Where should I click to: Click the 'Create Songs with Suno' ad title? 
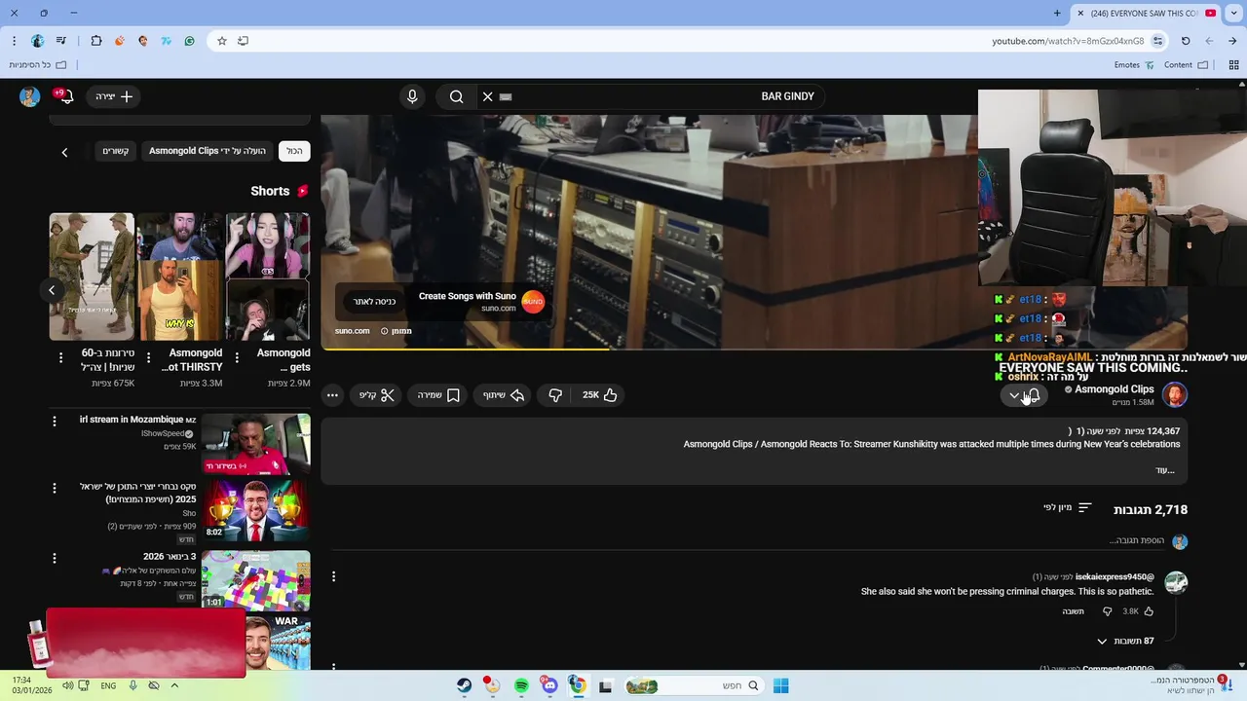(x=468, y=296)
